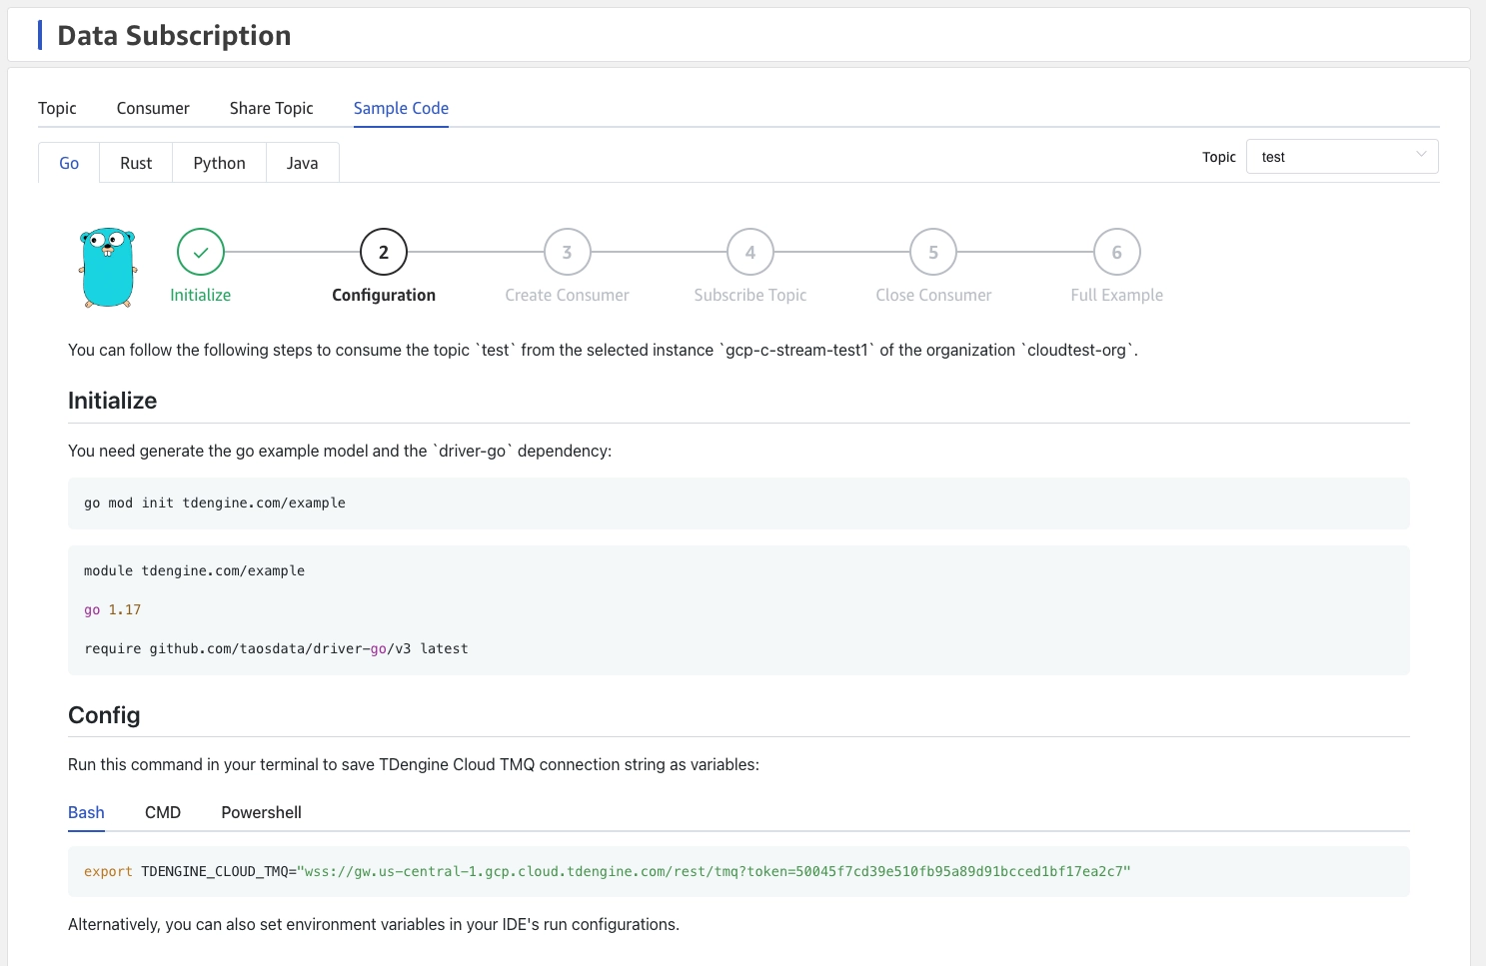The width and height of the screenshot is (1486, 966).
Task: Click the Data Subscription page title
Action: tap(174, 35)
